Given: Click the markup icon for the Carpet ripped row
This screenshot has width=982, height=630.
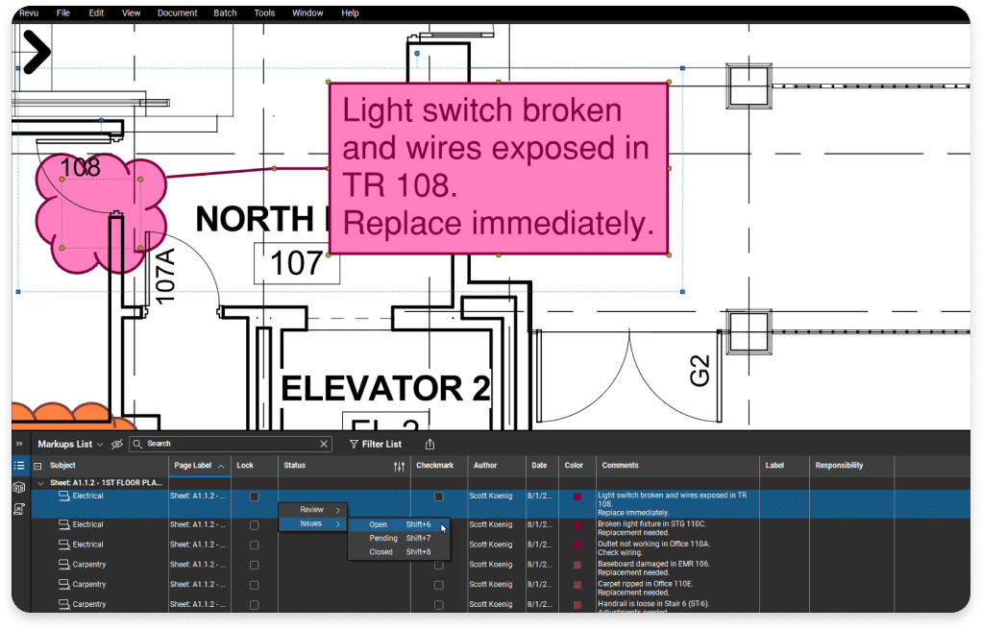Looking at the screenshot, I should pyautogui.click(x=63, y=584).
